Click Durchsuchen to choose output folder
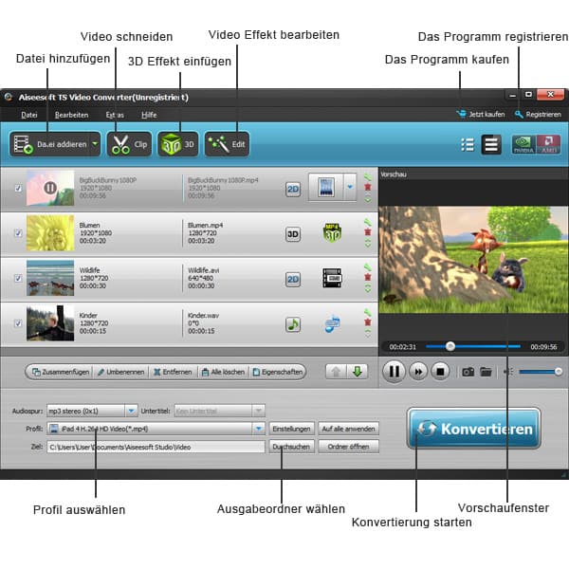The height and width of the screenshot is (569, 569). (291, 447)
